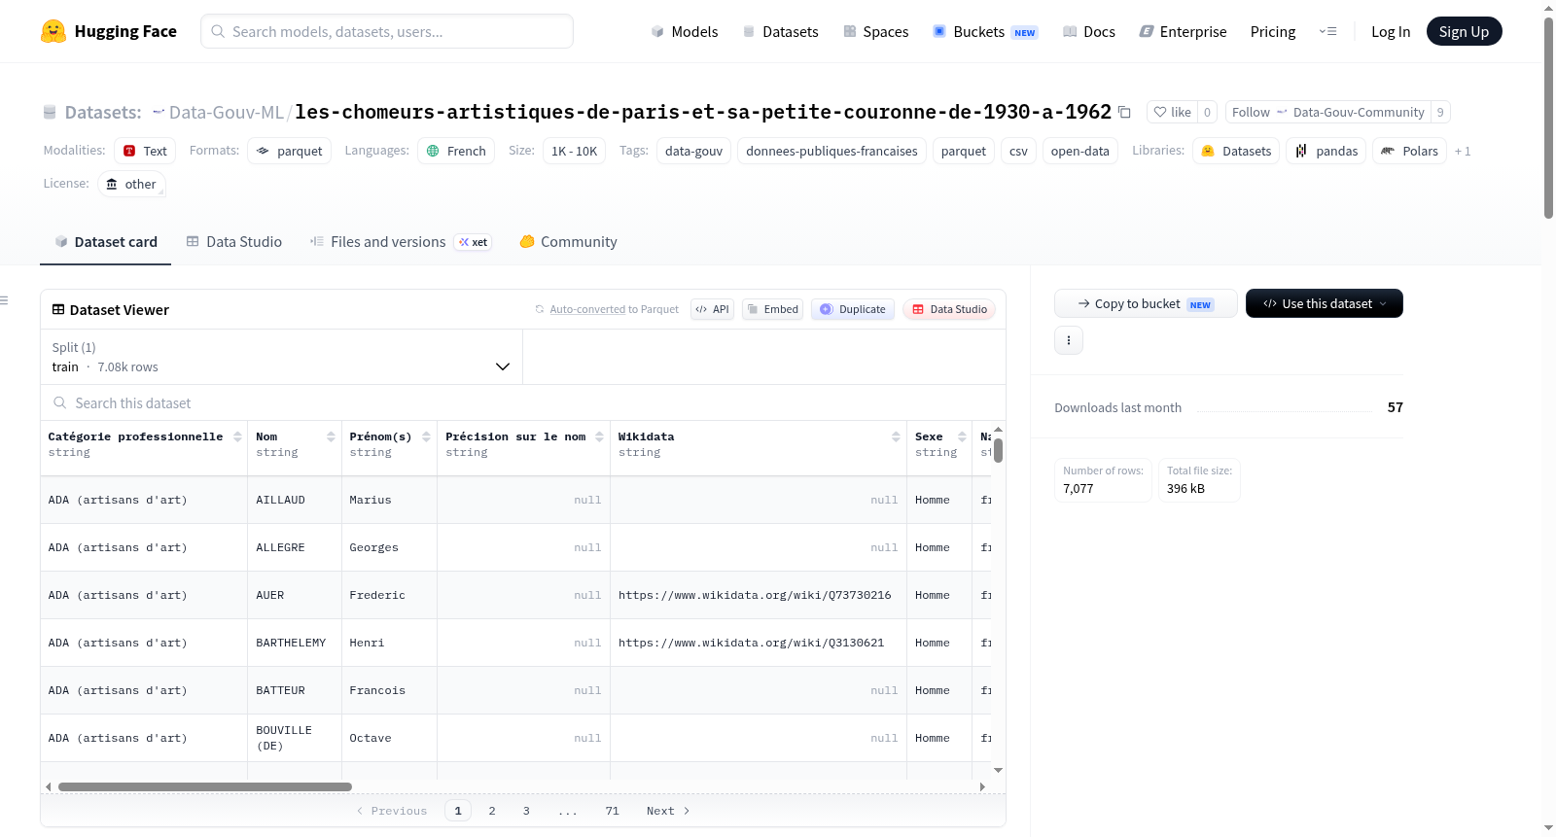This screenshot has height=837, width=1556.
Task: Select the French language tag
Action: tap(456, 151)
